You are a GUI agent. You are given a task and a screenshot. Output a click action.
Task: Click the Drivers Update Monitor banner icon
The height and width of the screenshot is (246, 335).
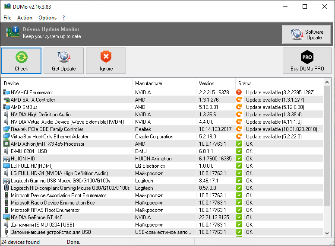pos(13,32)
